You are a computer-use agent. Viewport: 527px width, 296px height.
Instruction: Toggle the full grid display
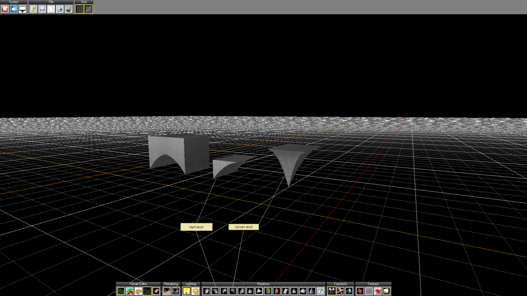pos(79,9)
